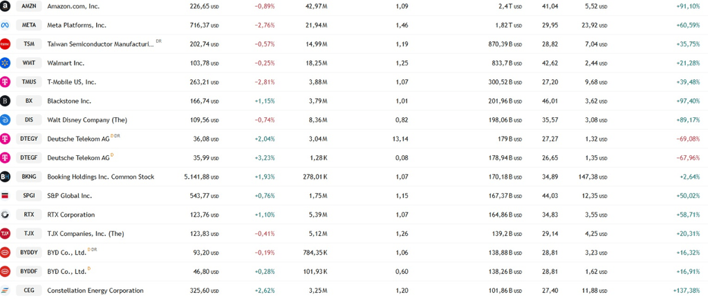The height and width of the screenshot is (303, 708).
Task: Click the Walt Disney logo icon
Action: point(6,120)
